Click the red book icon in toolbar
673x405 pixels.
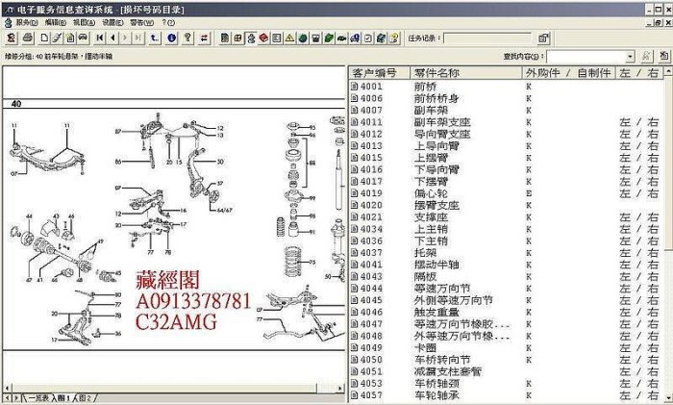pos(263,38)
